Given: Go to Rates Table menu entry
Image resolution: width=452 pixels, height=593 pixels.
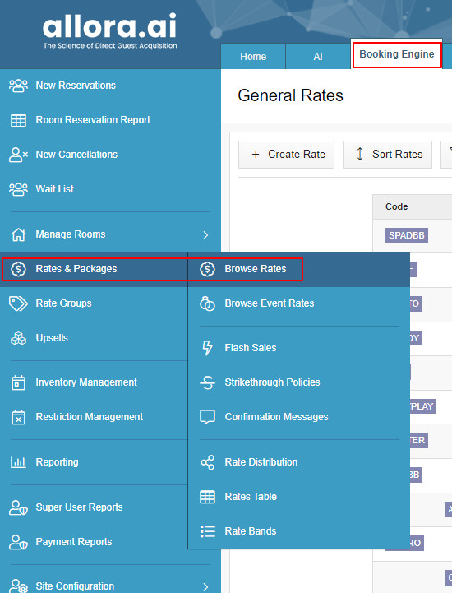Looking at the screenshot, I should coord(299,497).
